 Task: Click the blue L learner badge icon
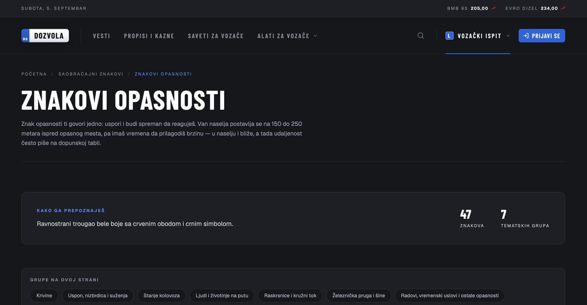pyautogui.click(x=449, y=36)
